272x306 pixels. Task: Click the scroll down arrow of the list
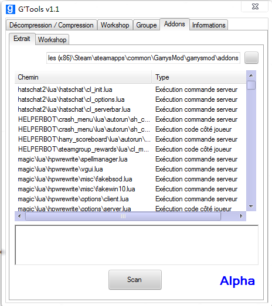coord(251,207)
